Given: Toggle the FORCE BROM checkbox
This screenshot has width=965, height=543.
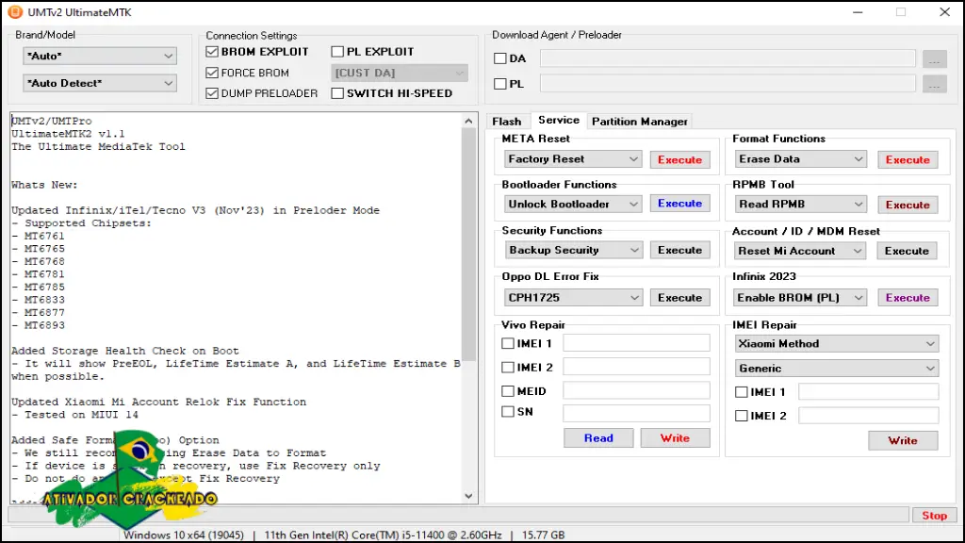Looking at the screenshot, I should [212, 73].
